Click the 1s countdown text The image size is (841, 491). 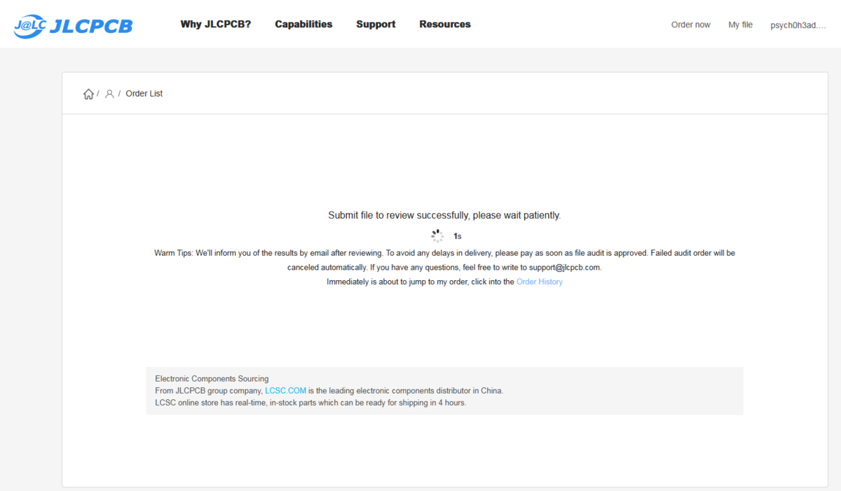click(458, 237)
